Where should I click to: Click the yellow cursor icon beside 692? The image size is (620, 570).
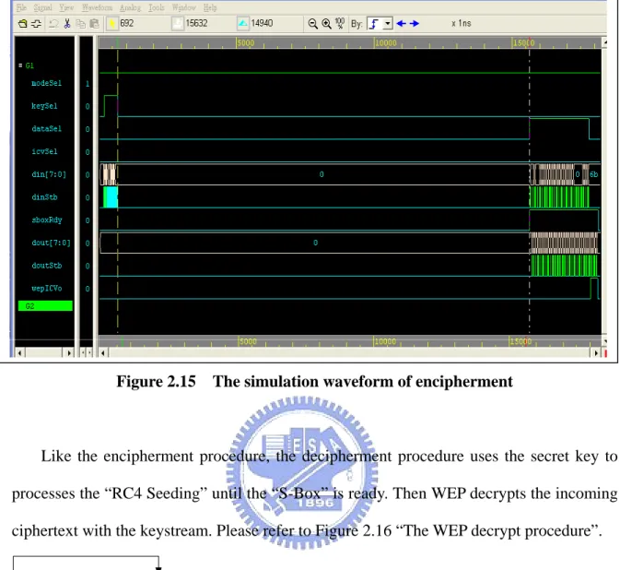(112, 24)
